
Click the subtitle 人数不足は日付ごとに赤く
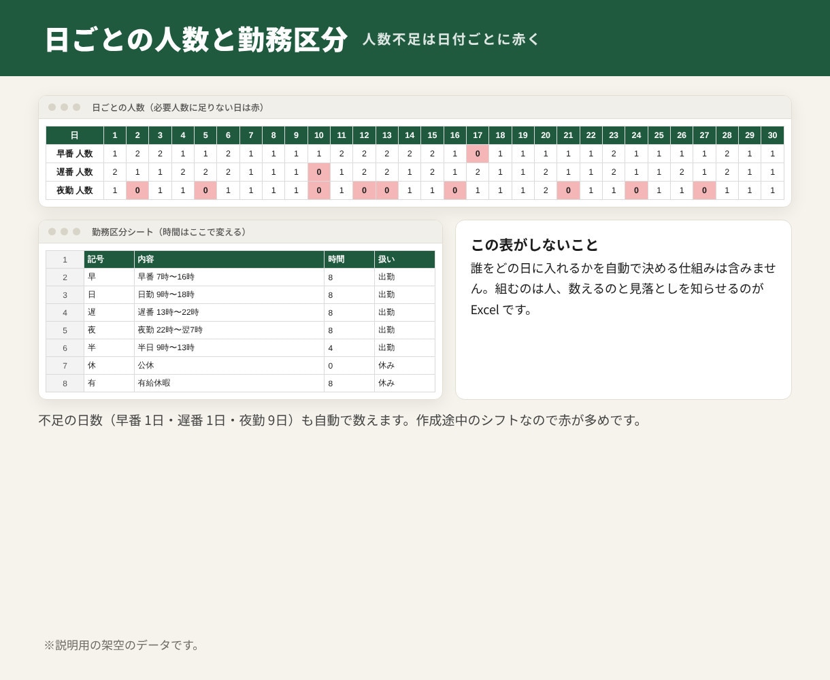click(451, 39)
